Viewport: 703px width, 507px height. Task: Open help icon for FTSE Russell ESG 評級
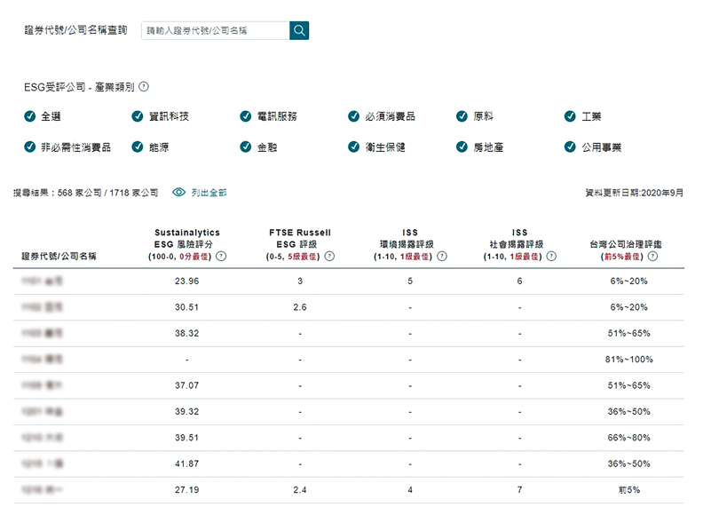coord(329,257)
